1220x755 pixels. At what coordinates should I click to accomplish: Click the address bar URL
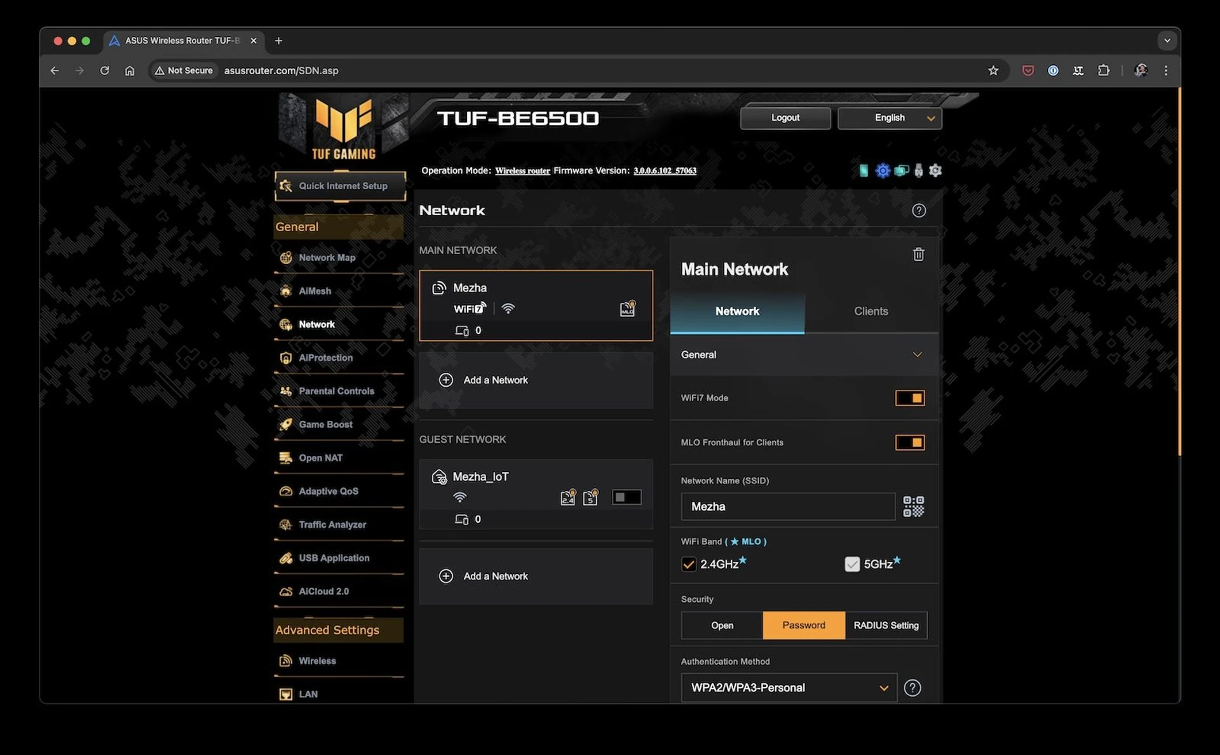click(x=281, y=70)
